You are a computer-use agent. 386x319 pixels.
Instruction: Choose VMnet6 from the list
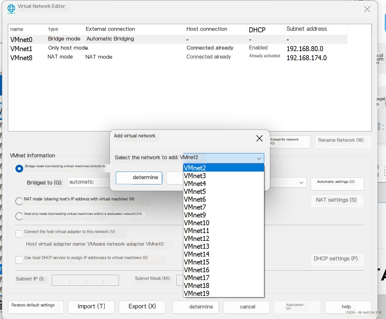(223, 199)
